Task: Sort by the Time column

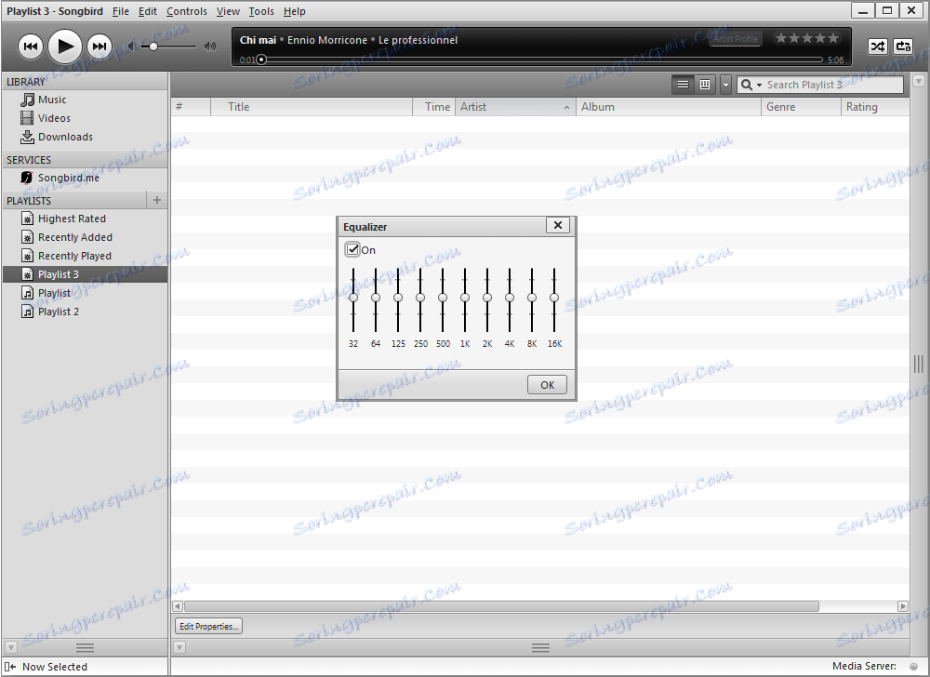Action: click(433, 107)
